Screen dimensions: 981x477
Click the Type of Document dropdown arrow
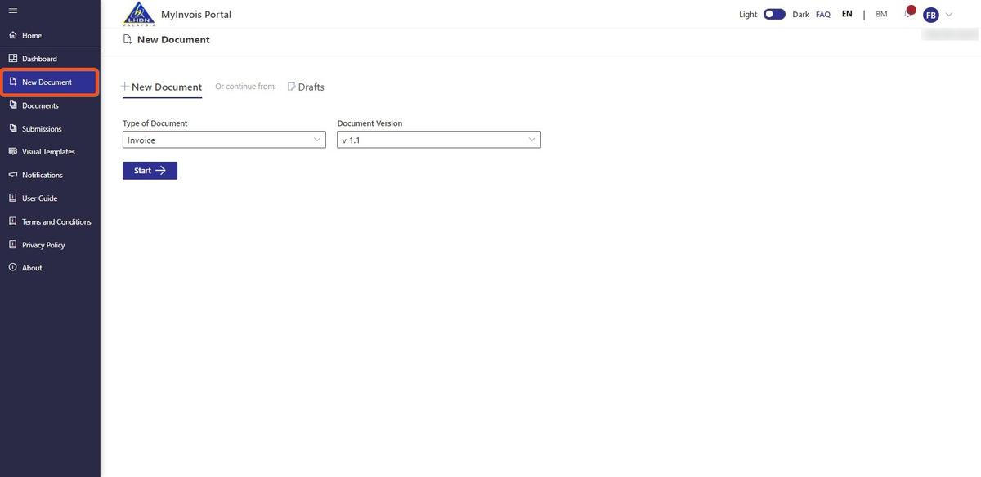(317, 140)
